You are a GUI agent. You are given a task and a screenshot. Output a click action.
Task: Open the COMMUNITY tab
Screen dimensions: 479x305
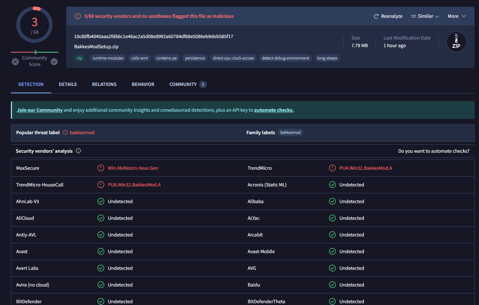click(188, 84)
